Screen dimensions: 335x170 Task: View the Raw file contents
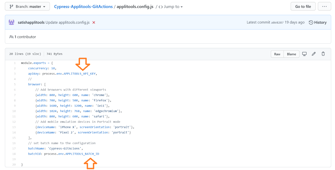click(x=277, y=54)
